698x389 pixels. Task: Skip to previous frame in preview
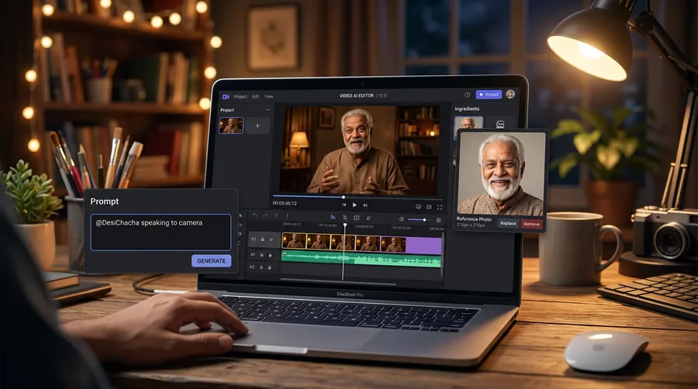tap(344, 205)
